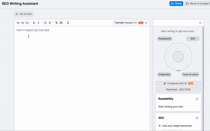210x131 pixels.
Task: Click the side panel scrollbar
Action: tap(203, 79)
